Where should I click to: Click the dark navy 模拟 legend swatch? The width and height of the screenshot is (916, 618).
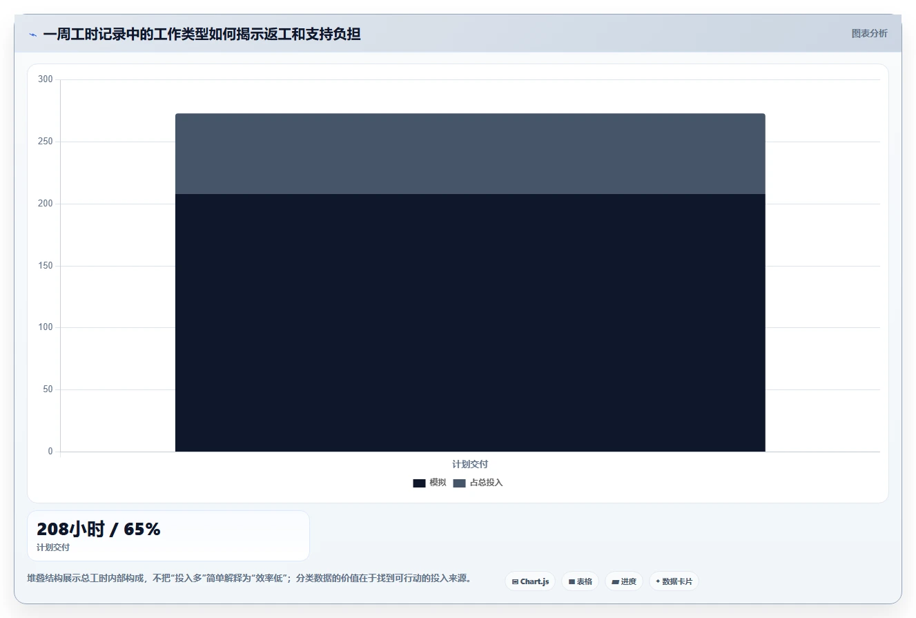[419, 483]
